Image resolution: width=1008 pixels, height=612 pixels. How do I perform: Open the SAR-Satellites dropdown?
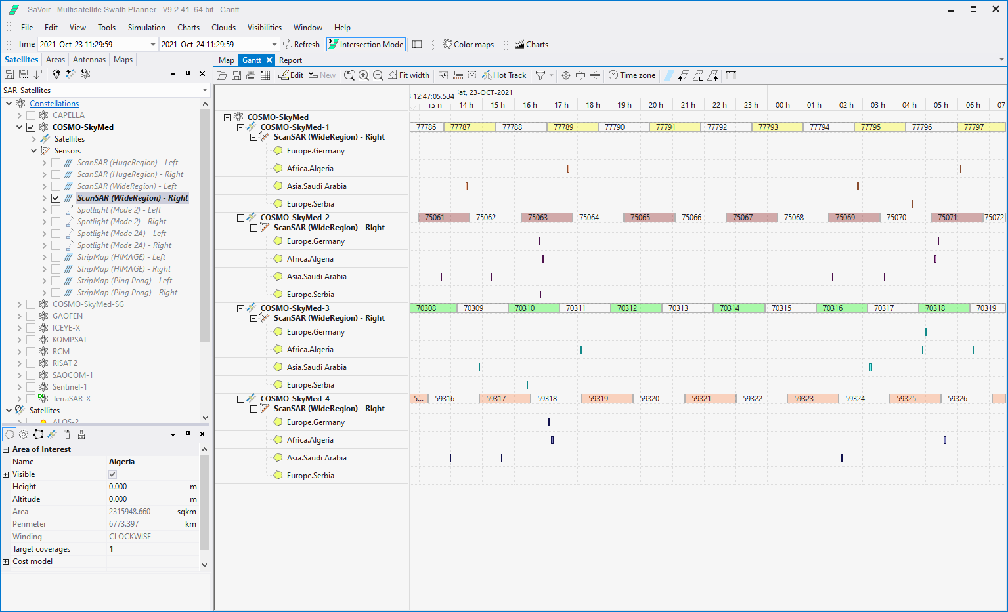205,91
